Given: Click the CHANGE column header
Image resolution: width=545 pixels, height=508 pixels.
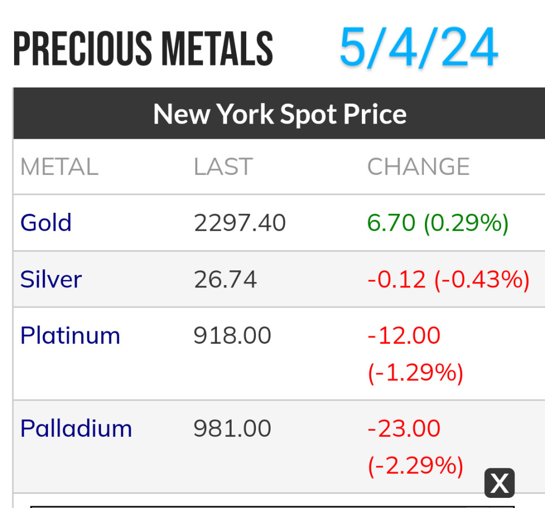Looking at the screenshot, I should tap(418, 167).
